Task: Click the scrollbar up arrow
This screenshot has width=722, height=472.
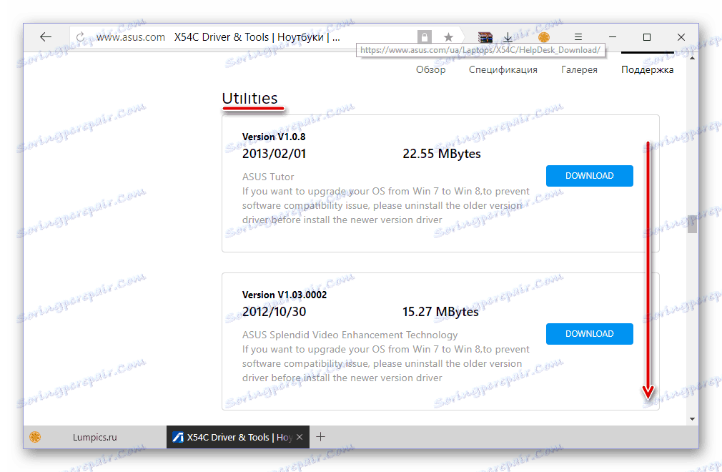Action: pyautogui.click(x=692, y=59)
